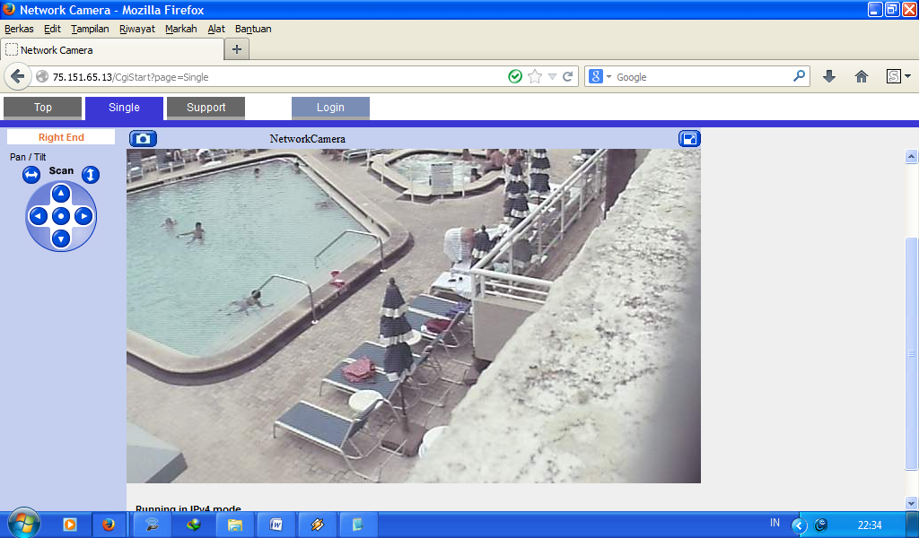Move camera to home position center button

(x=61, y=216)
